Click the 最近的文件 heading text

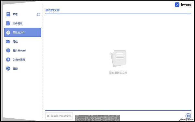(x=52, y=10)
